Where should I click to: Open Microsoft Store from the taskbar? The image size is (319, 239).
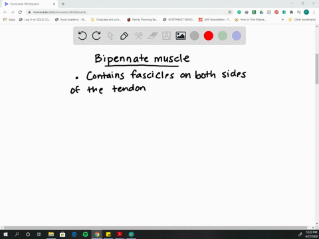click(62, 234)
